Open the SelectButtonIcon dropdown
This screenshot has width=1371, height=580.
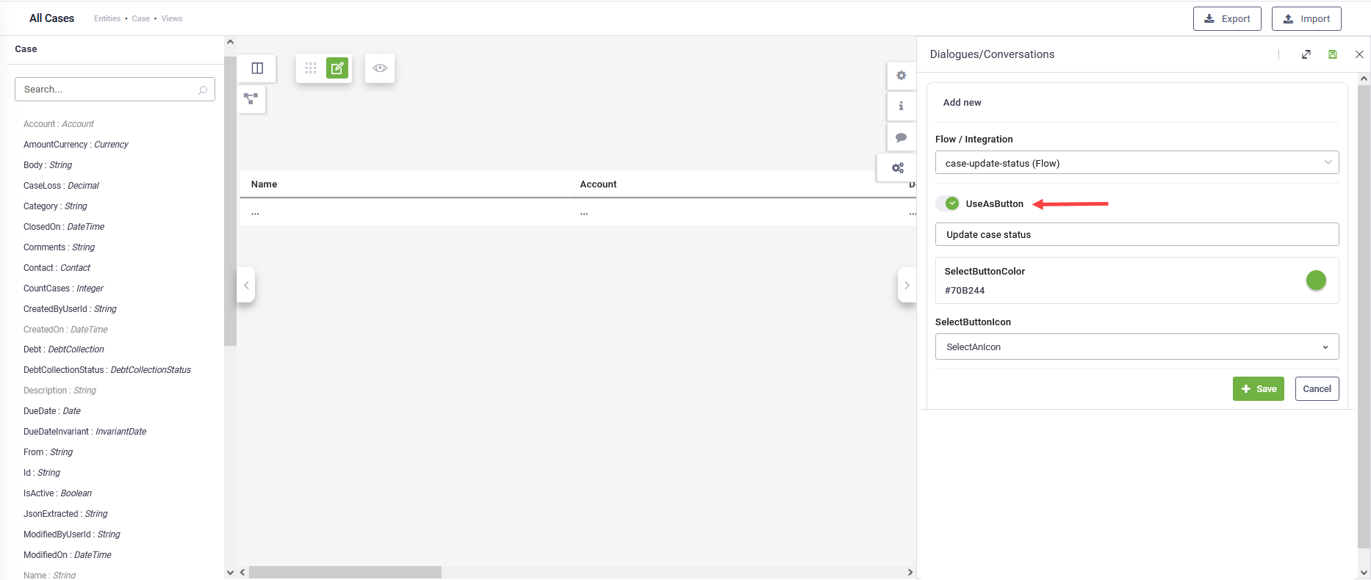click(x=1137, y=347)
